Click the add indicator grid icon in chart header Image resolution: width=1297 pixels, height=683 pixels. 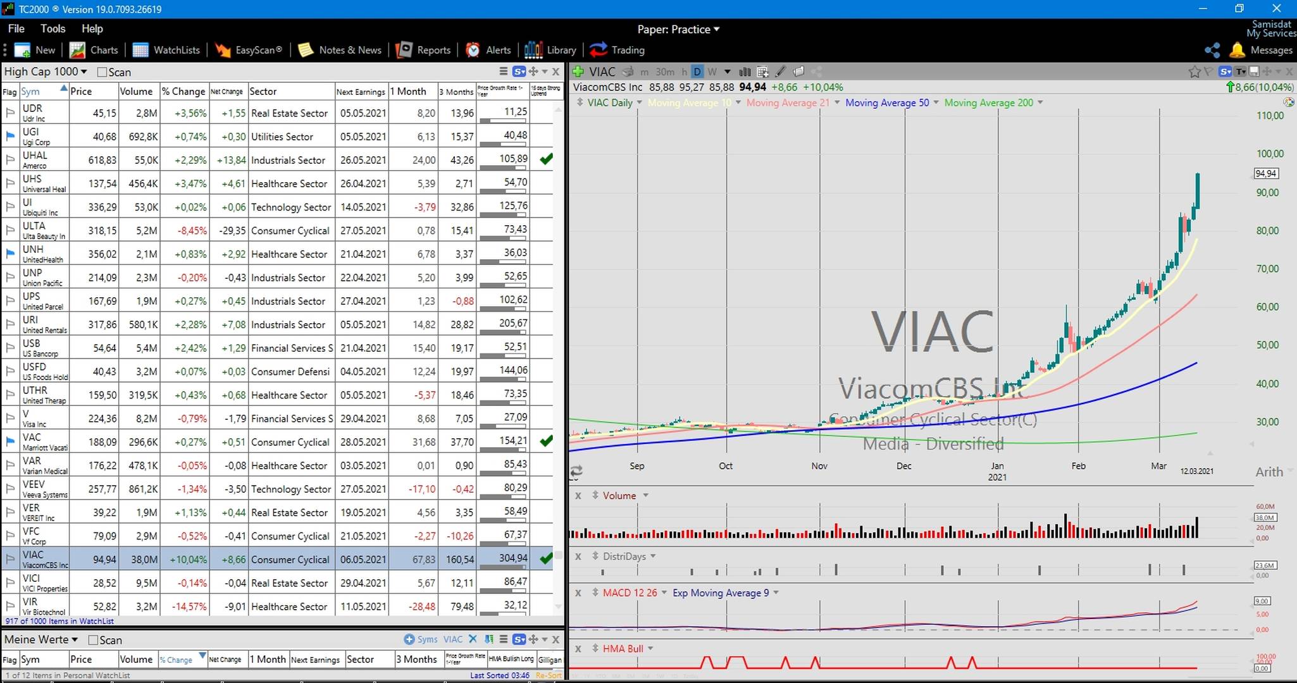click(762, 71)
